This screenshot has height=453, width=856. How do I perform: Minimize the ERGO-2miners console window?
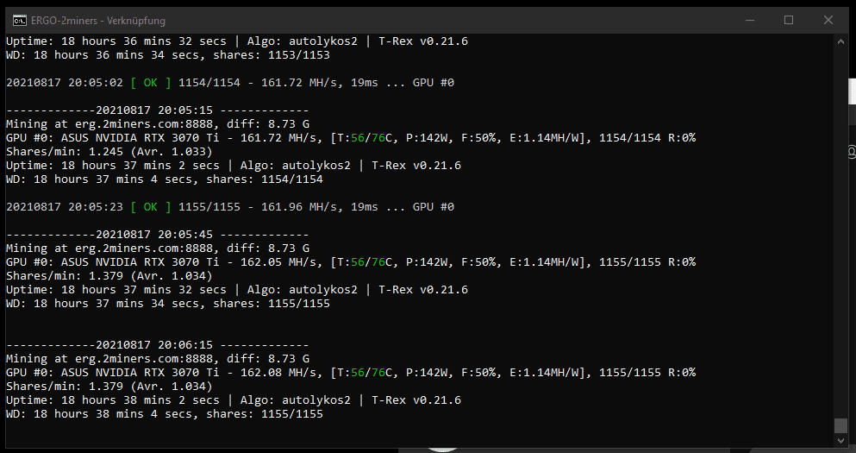(750, 20)
